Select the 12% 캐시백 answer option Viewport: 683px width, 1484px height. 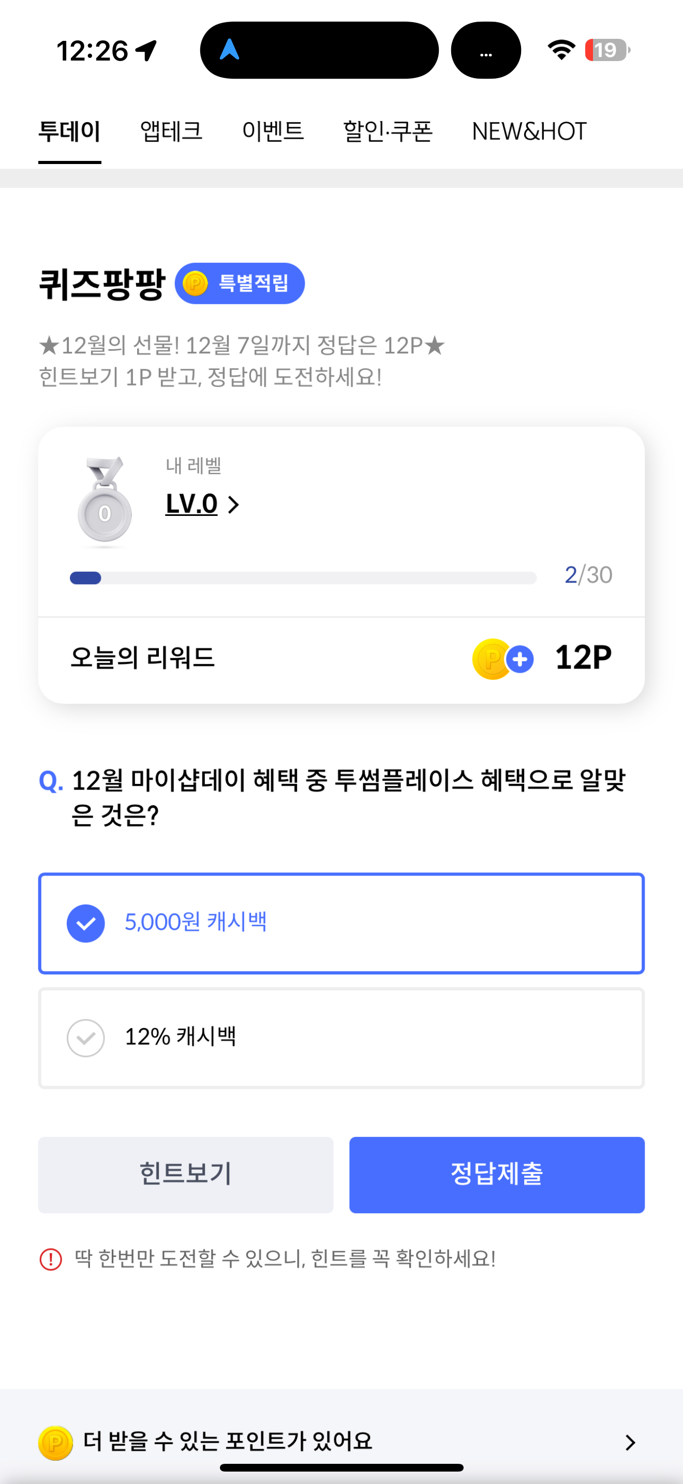(x=341, y=1038)
